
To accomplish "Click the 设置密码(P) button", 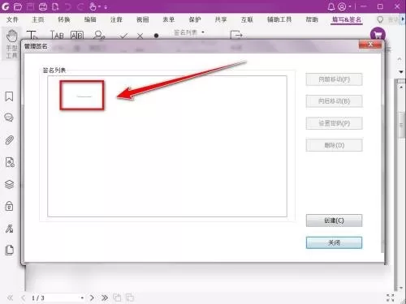I will pos(334,123).
